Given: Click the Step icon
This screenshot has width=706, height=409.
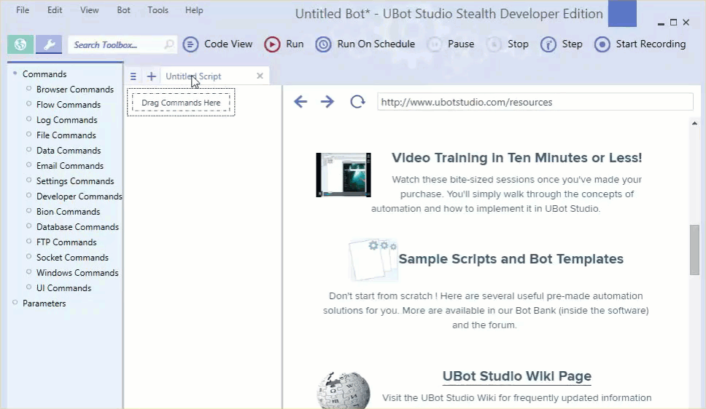Looking at the screenshot, I should coord(548,44).
